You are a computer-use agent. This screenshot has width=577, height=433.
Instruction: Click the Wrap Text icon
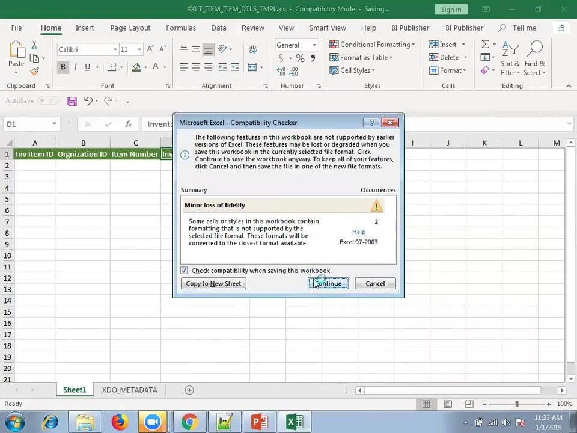point(252,49)
